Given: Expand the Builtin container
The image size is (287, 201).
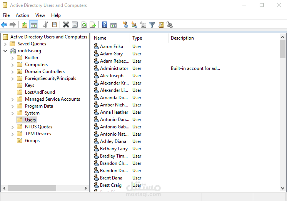Looking at the screenshot, I should click(12, 58).
